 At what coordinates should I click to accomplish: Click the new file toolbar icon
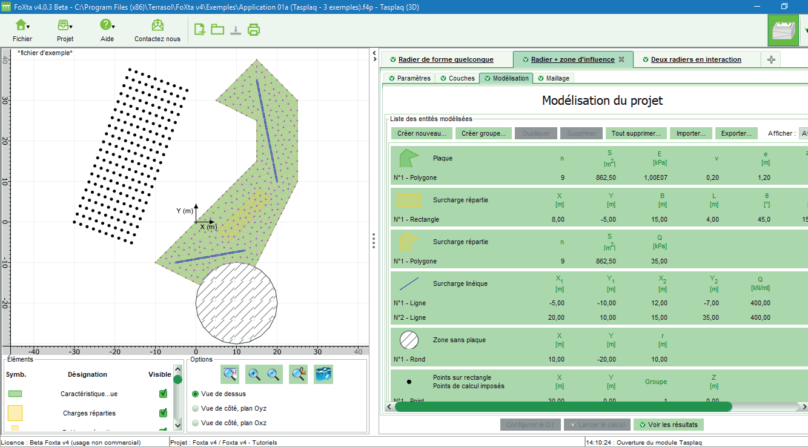199,29
